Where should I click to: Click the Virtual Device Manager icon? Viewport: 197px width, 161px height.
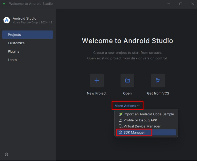point(120,126)
